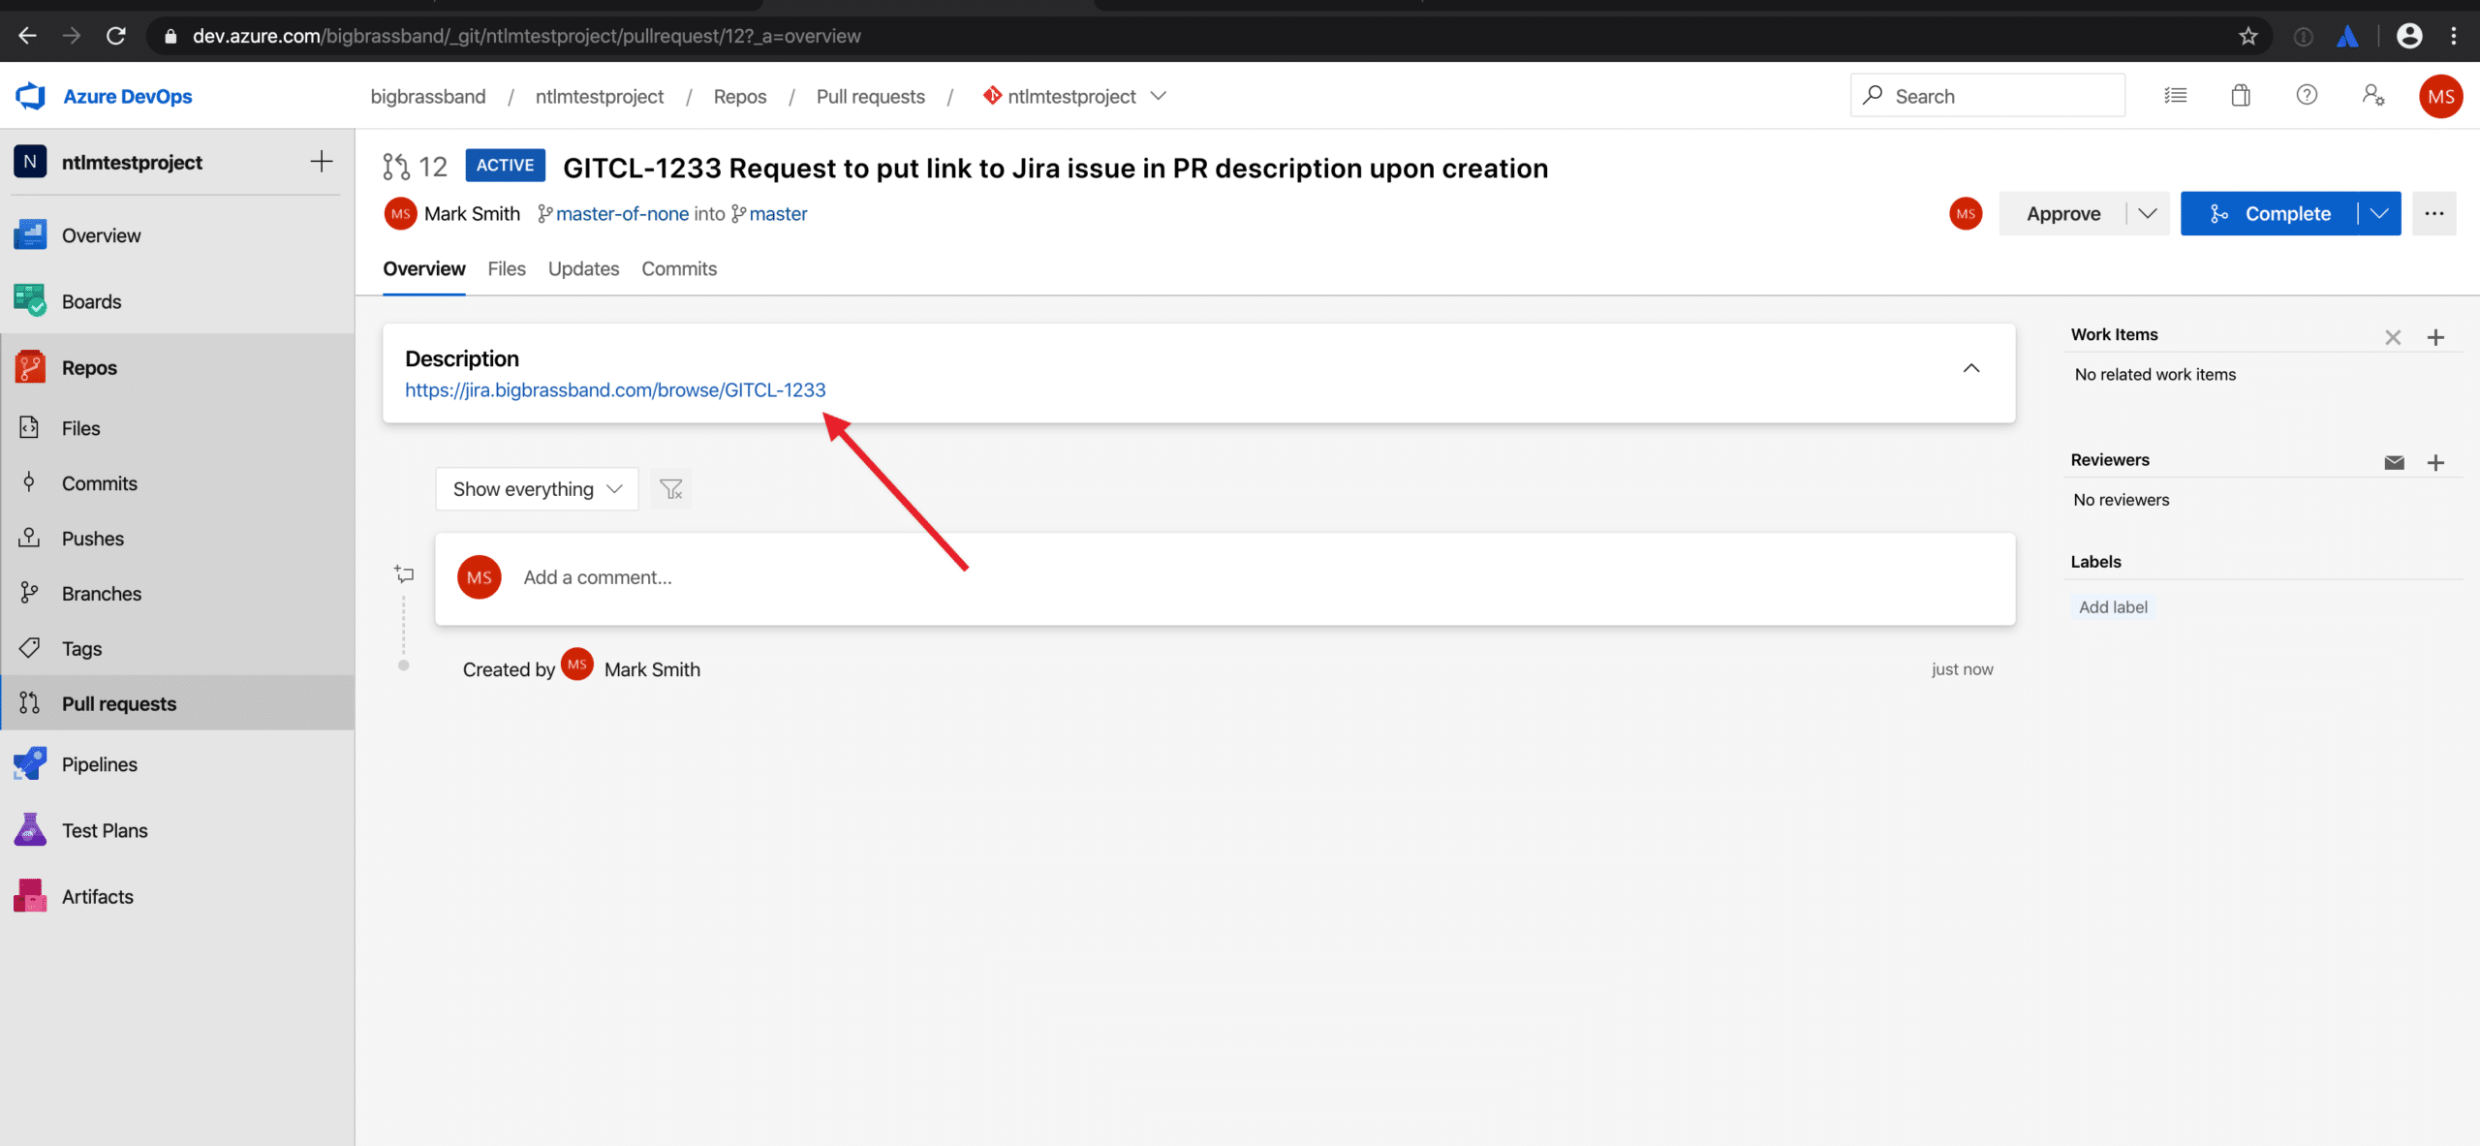The image size is (2480, 1146).
Task: Open Boards in the left sidebar
Action: click(x=177, y=301)
